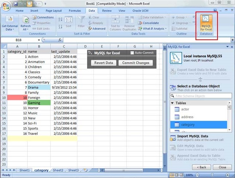Image resolution: width=235 pixels, height=178 pixels.
Task: Switch to Home ribbon tab
Action: pos(19,11)
